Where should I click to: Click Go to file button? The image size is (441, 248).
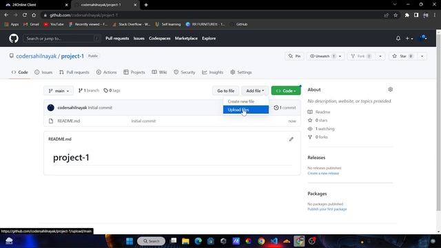(225, 90)
